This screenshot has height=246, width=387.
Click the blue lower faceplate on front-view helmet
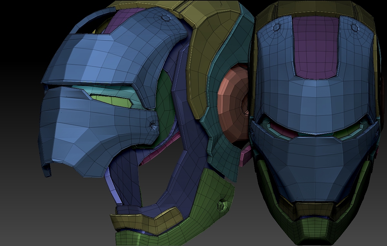pos(314,161)
